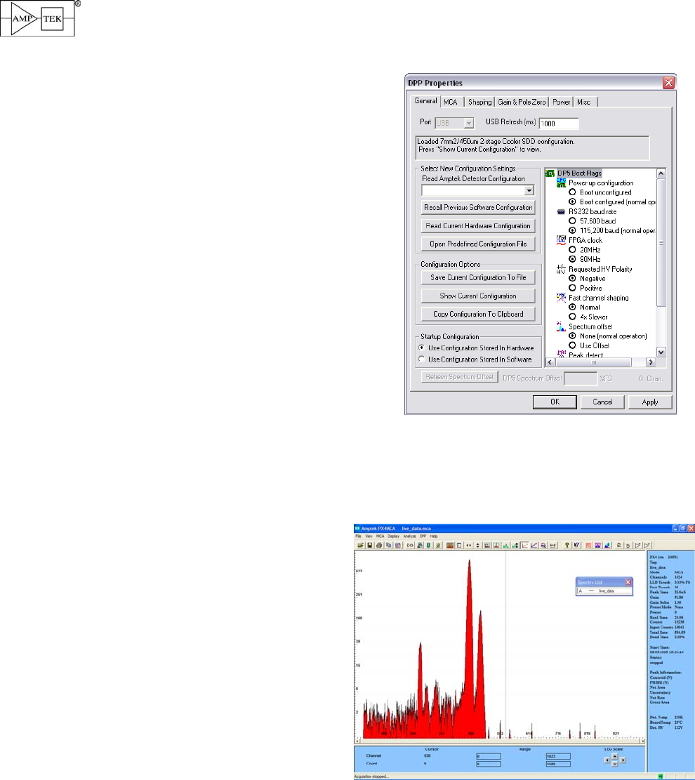Click the Fast channel shaping tree icon
The width and height of the screenshot is (695, 780).
click(561, 298)
